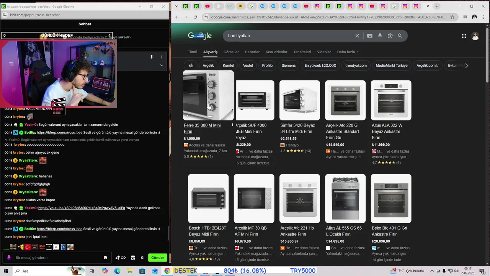
Task: Open shopping filters icon left of Arçelik chip
Action: pos(191,65)
